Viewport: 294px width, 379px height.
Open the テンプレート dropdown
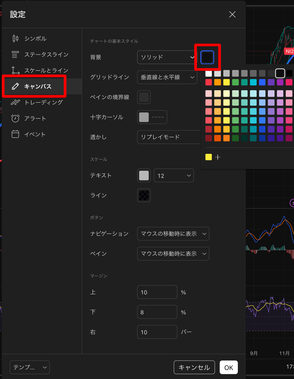[30, 367]
